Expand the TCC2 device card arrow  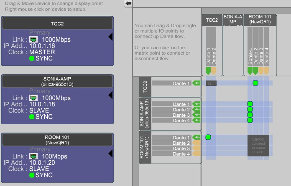pos(110,37)
